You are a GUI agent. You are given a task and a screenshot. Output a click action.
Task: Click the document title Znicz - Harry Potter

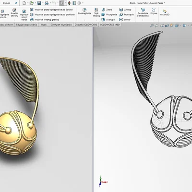[147, 3]
